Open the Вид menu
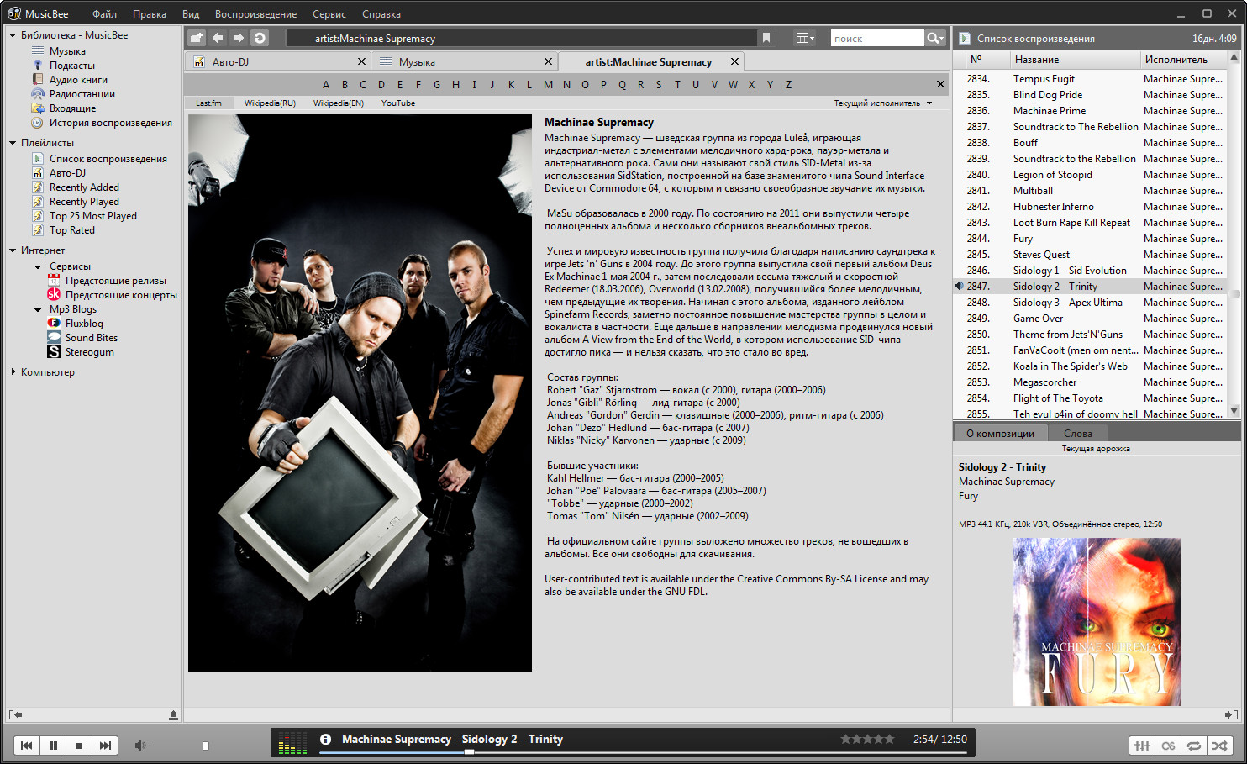The height and width of the screenshot is (764, 1247). (191, 14)
